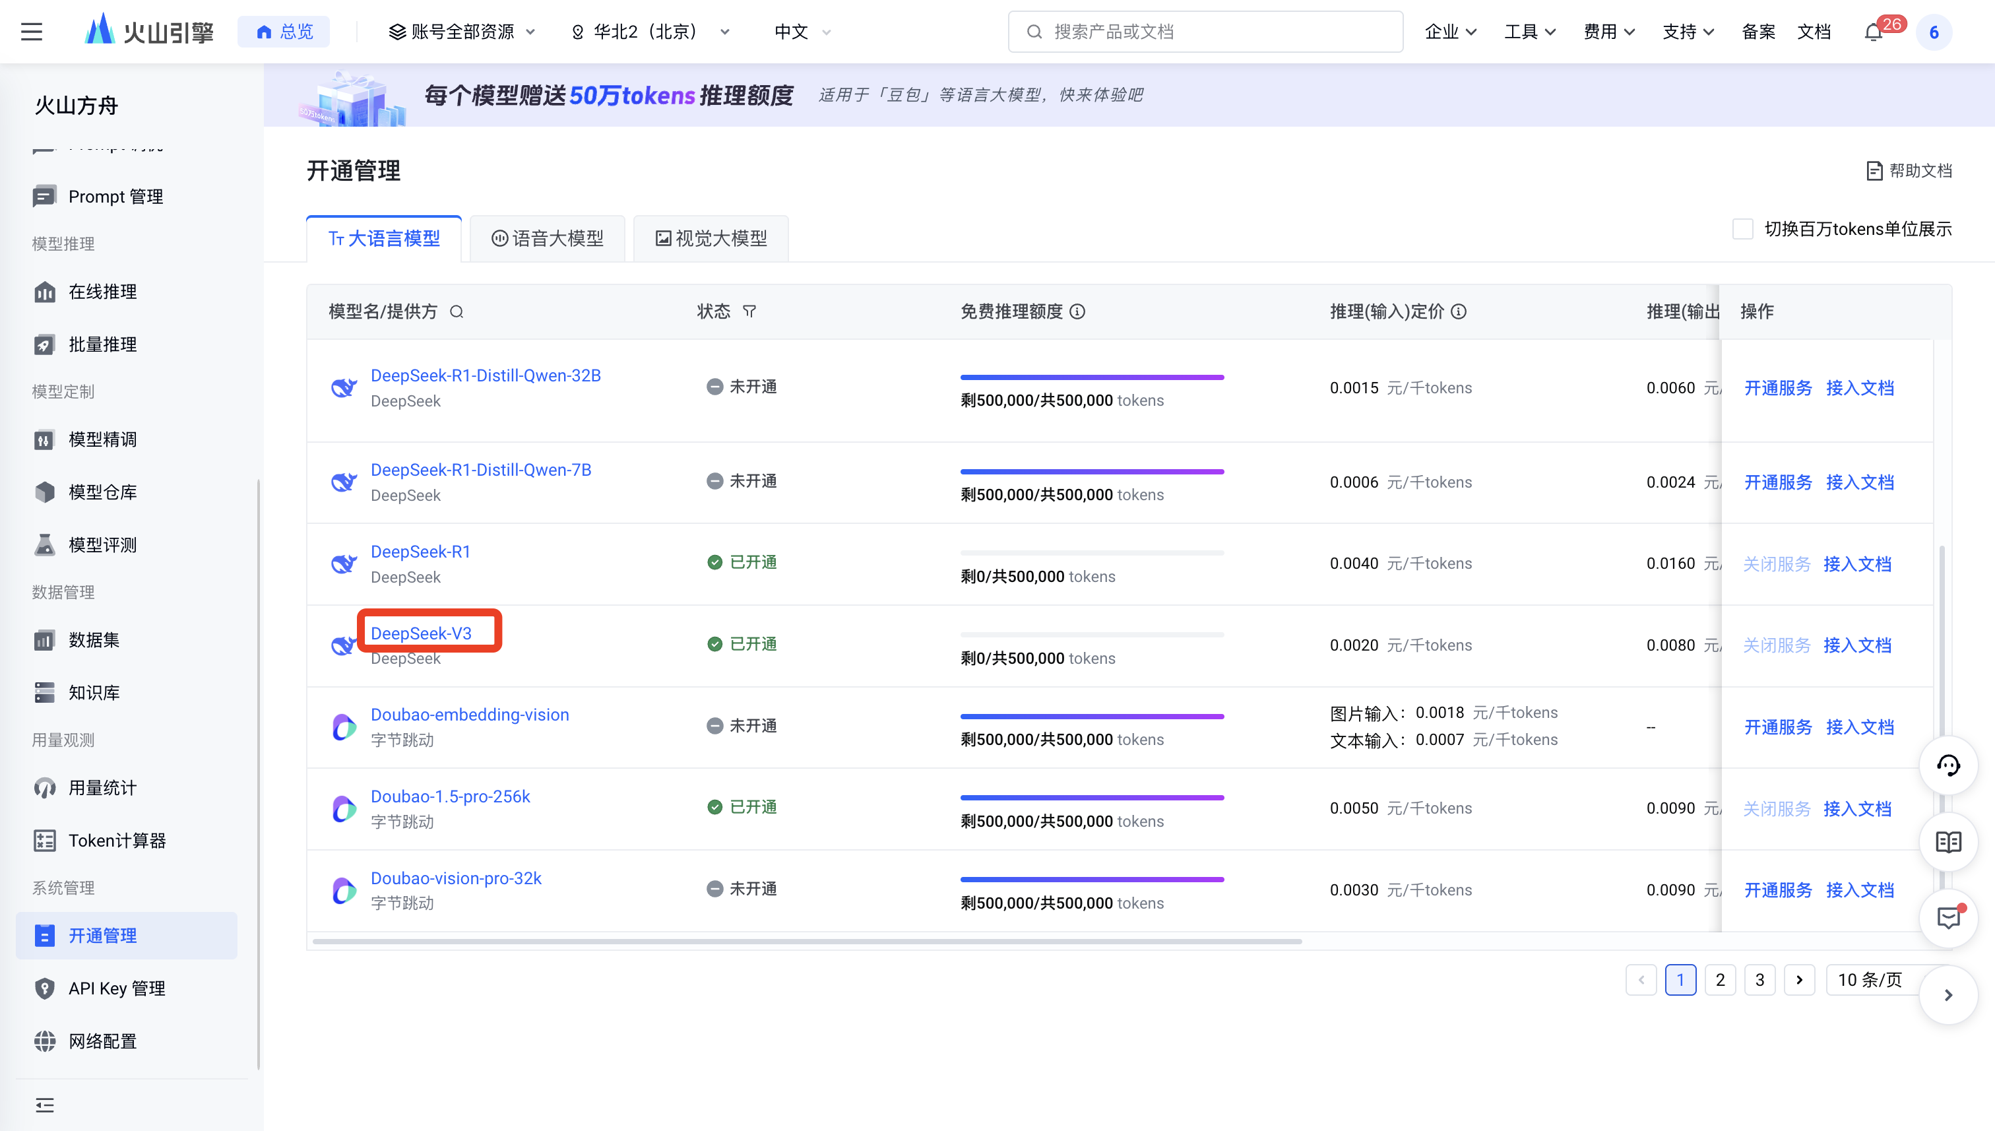
Task: Click the 模型评测 flask icon
Action: [x=44, y=545]
